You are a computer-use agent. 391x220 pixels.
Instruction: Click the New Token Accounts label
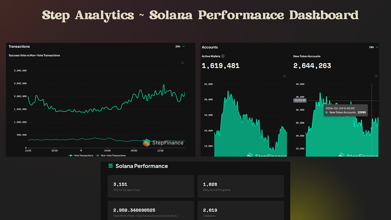[307, 56]
